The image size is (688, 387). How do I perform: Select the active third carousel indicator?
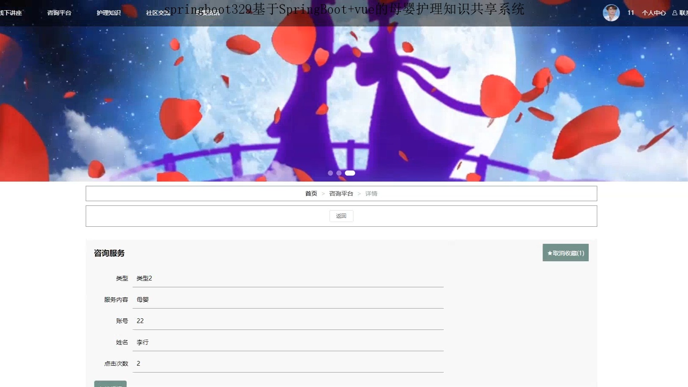tap(350, 173)
